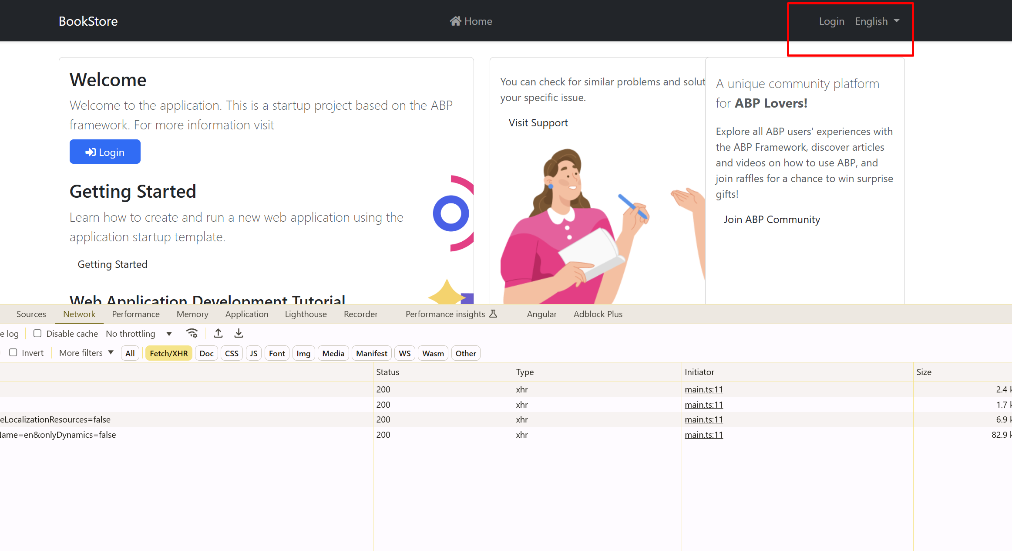Viewport: 1012px width, 551px height.
Task: Switch to the Lighthouse tab
Action: pos(306,314)
